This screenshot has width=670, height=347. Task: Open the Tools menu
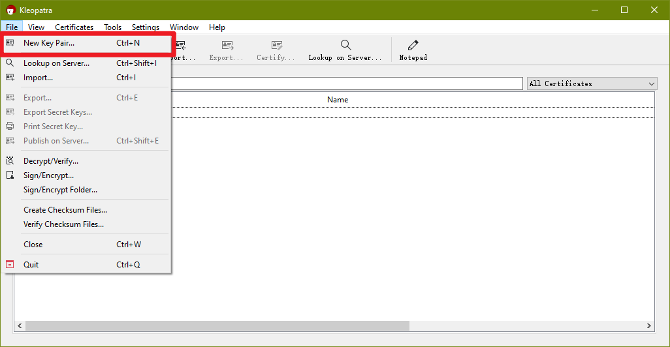click(x=113, y=27)
